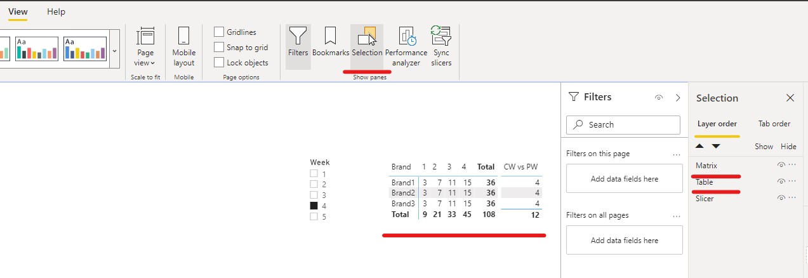Enable Snap to grid
Image resolution: width=808 pixels, height=278 pixels.
(219, 47)
